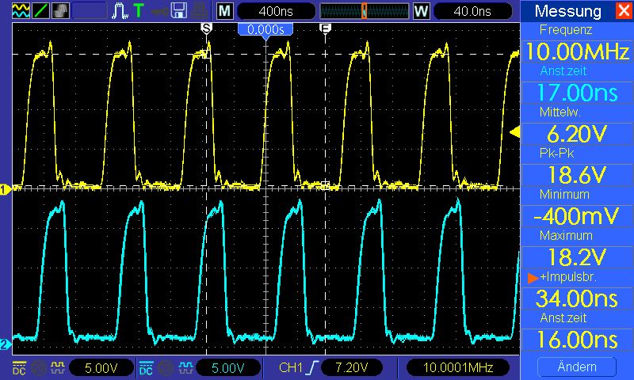Select the 40.0ns window timebase value

(x=472, y=11)
